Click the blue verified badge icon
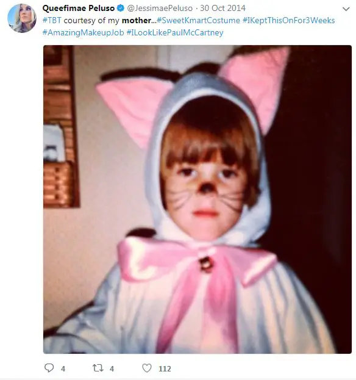Viewport: 356px width, 380px height. (x=121, y=9)
